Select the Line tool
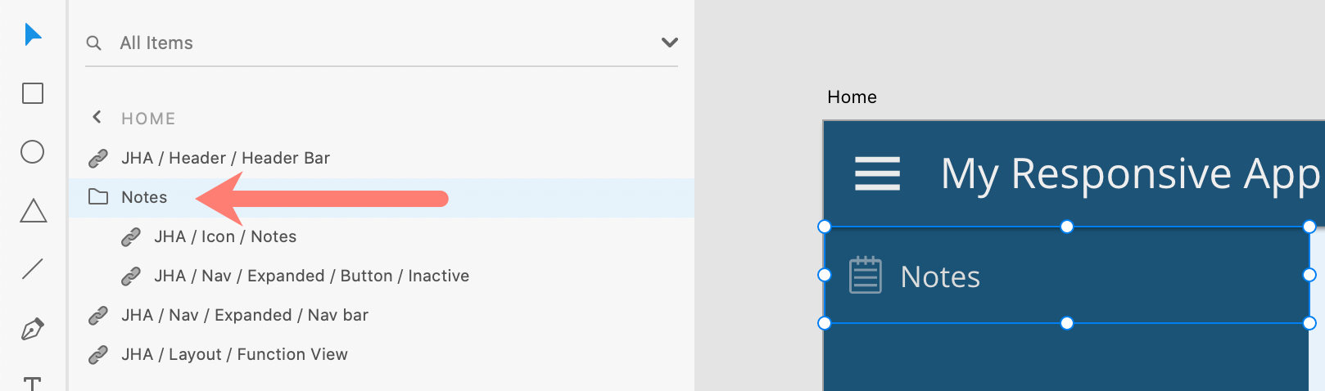The height and width of the screenshot is (391, 1325). pos(33,269)
